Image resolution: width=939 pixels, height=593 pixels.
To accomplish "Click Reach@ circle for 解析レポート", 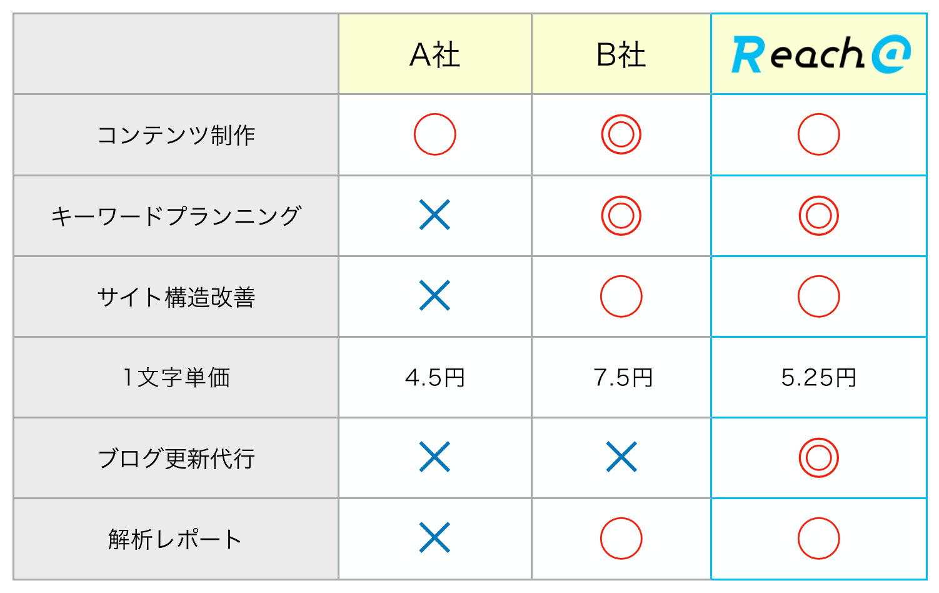I will click(818, 538).
